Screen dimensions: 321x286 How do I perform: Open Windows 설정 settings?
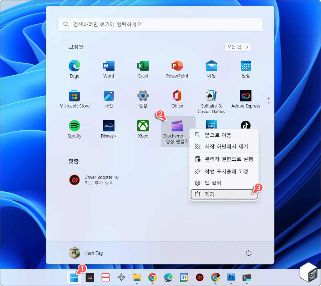143,96
